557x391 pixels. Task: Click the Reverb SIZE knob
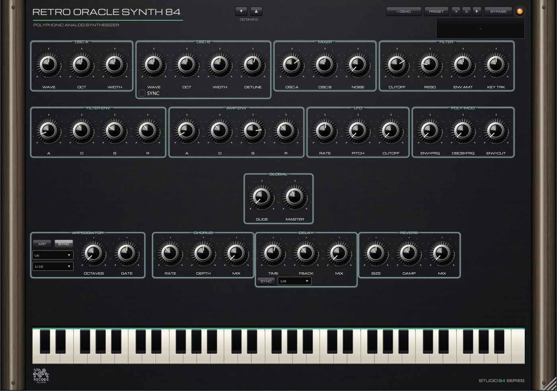(x=376, y=253)
